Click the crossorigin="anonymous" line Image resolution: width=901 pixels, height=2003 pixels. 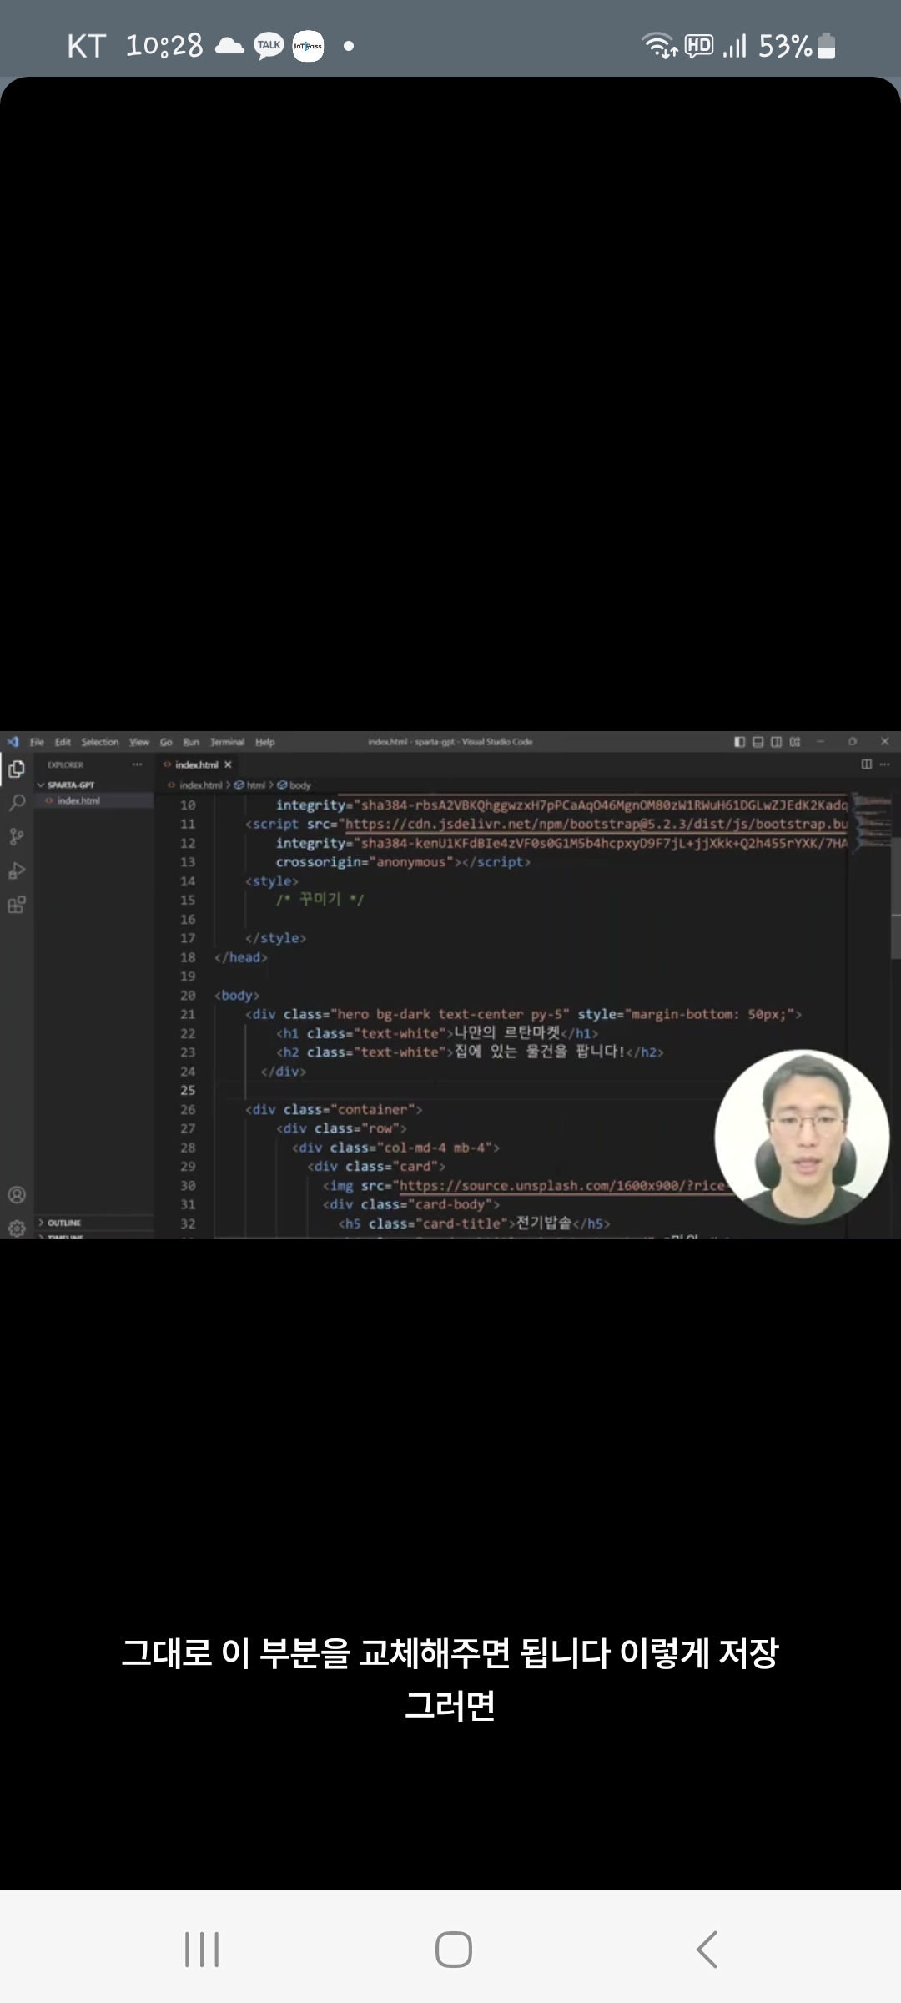point(403,862)
